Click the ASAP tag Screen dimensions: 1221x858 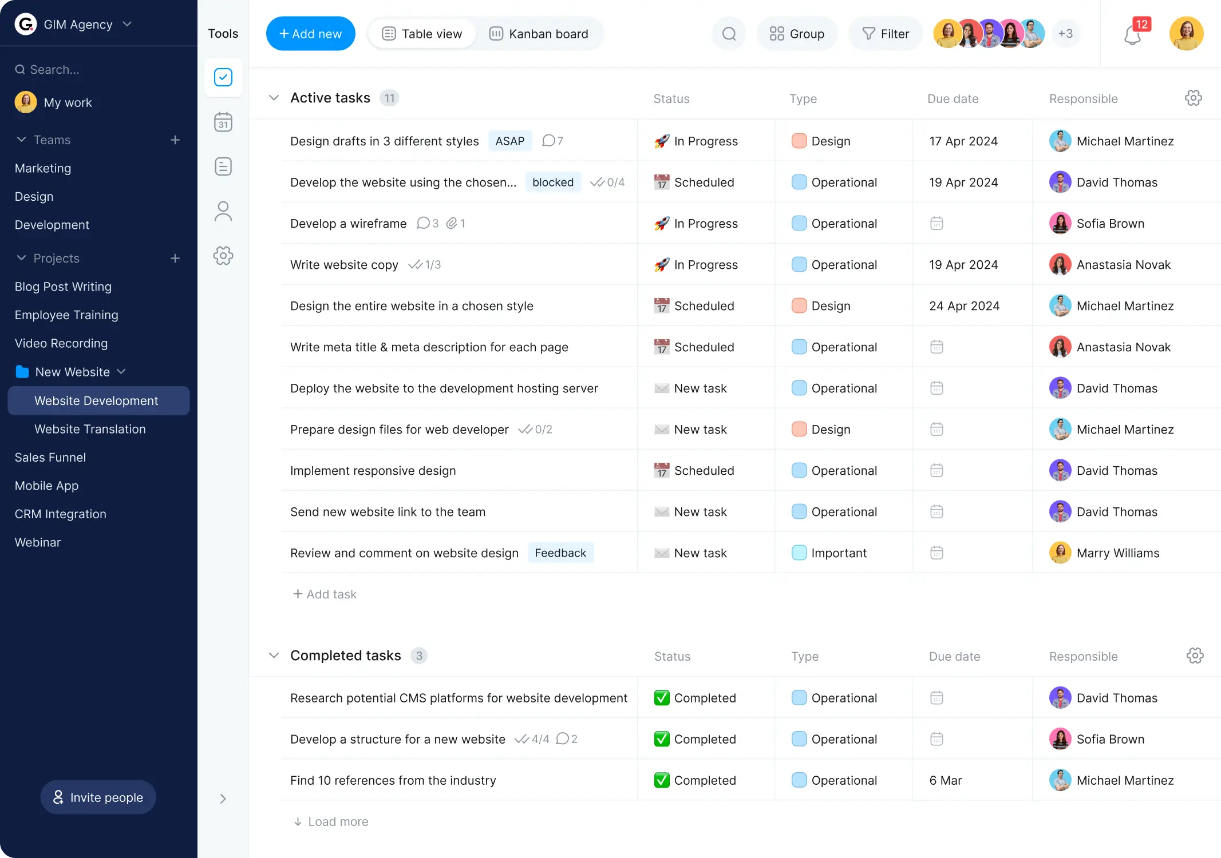click(510, 141)
